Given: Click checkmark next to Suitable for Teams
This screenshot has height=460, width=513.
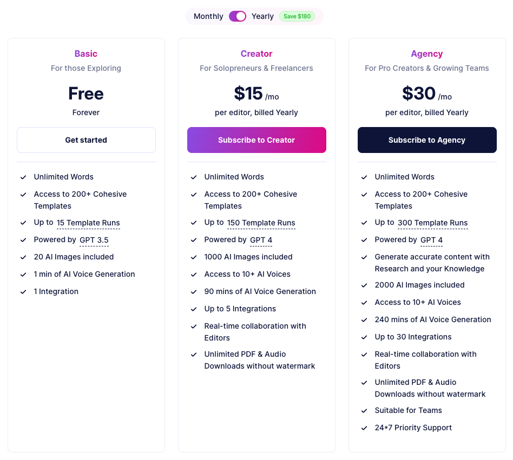Looking at the screenshot, I should pos(364,411).
